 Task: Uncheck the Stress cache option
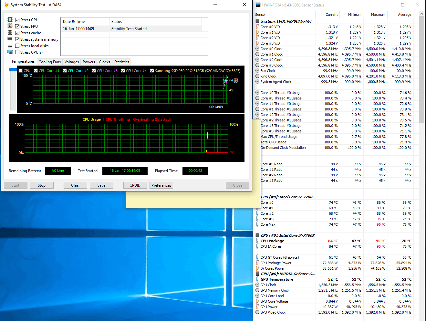pyautogui.click(x=17, y=33)
